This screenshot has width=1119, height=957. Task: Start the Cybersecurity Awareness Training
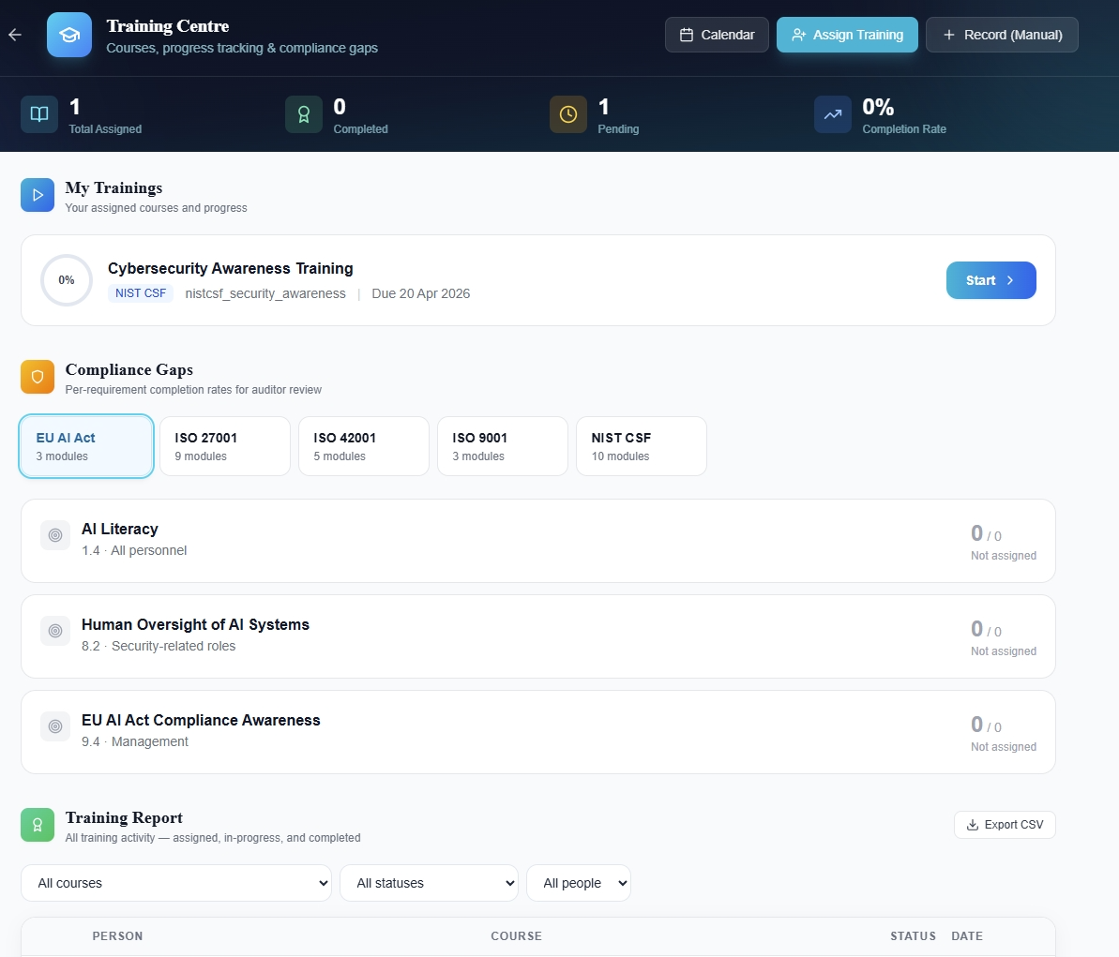tap(990, 279)
